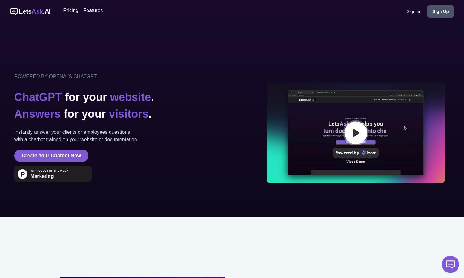Click the 'ChatGPT for your website.' headline

[84, 97]
